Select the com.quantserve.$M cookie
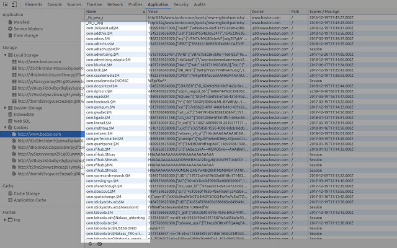This screenshot has width=397, height=248. (x=102, y=144)
